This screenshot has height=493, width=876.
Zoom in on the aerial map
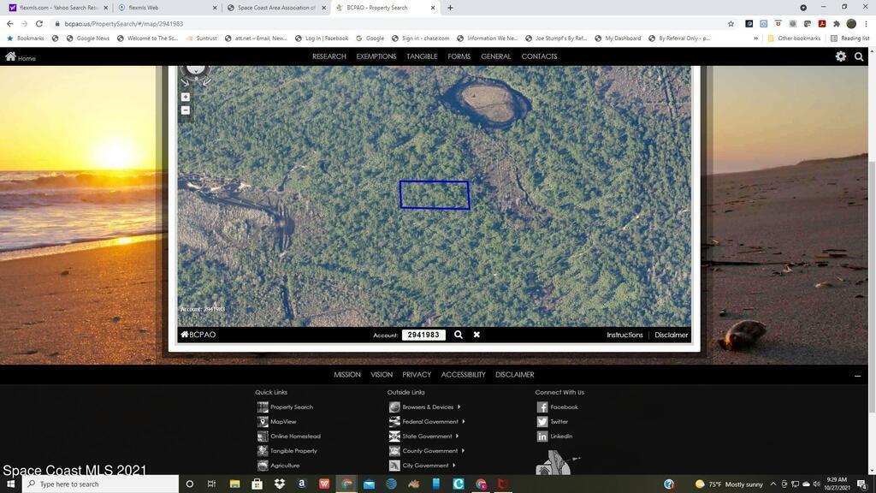pyautogui.click(x=185, y=97)
